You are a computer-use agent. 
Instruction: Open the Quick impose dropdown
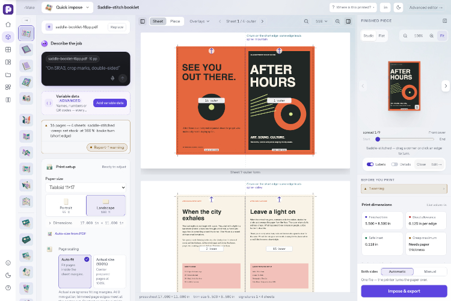coord(67,7)
